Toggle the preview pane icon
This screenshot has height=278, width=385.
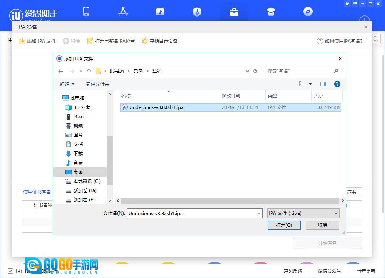323,84
